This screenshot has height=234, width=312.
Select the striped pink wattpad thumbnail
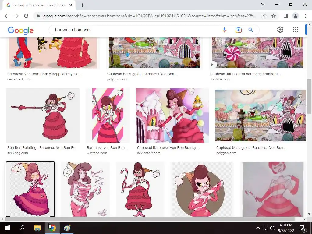point(108,115)
